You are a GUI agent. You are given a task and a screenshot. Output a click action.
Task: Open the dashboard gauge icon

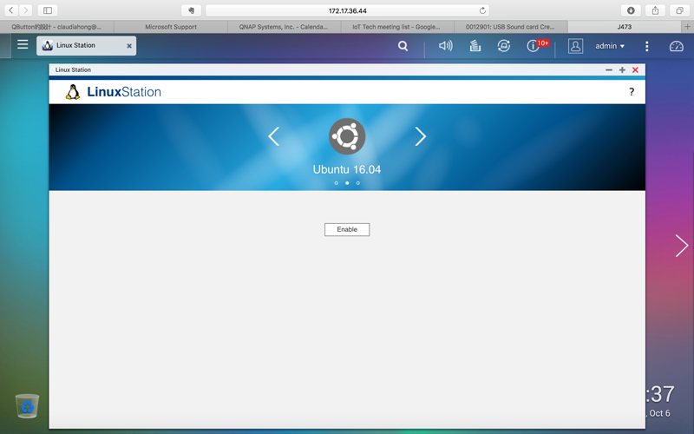coord(677,46)
